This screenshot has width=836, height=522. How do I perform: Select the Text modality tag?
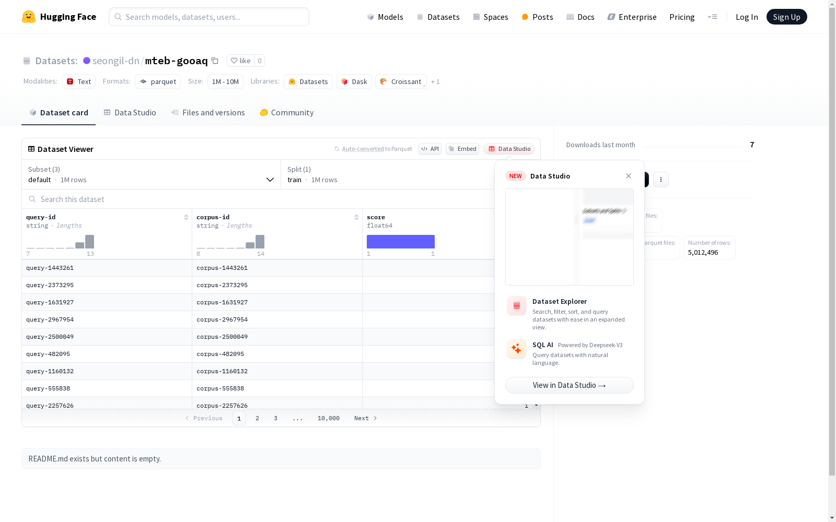tap(79, 81)
